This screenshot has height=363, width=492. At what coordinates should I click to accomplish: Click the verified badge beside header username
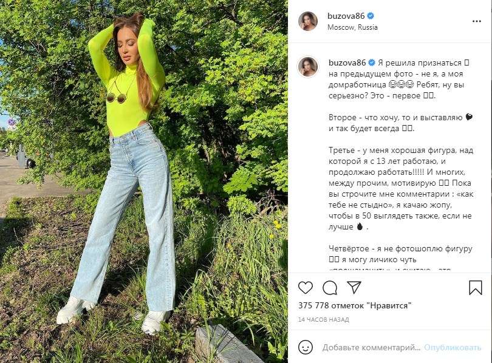pyautogui.click(x=371, y=16)
